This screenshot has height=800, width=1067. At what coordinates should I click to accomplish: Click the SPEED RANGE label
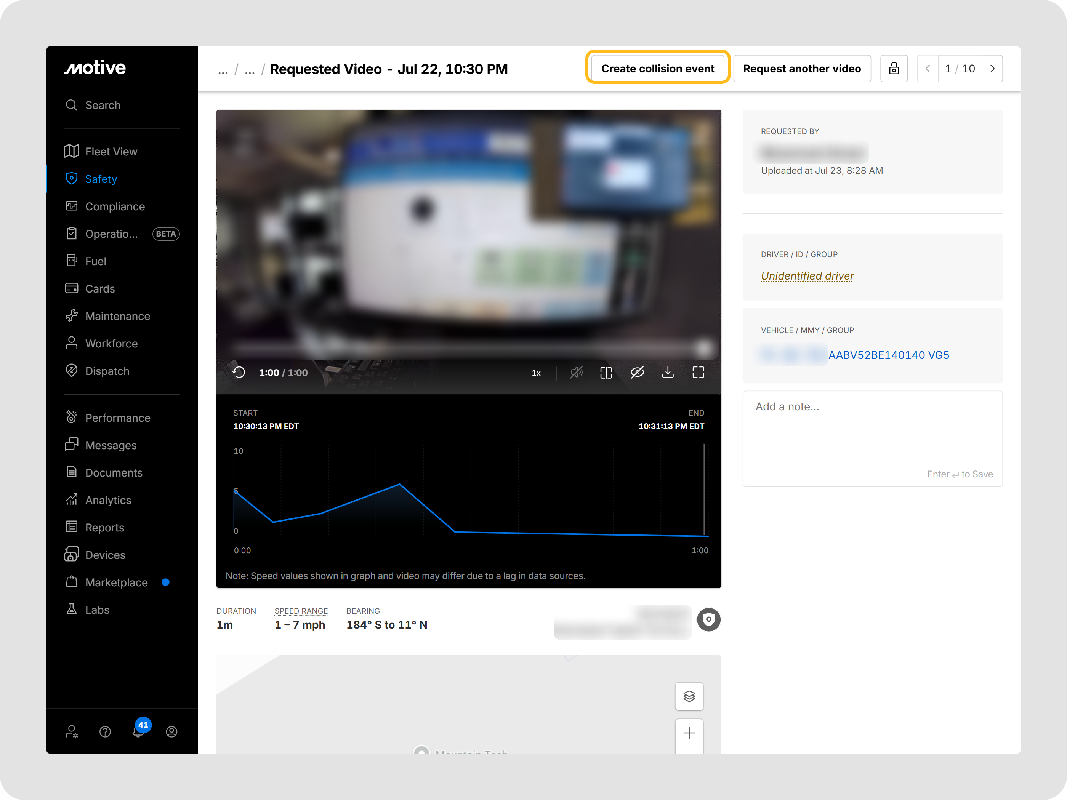pyautogui.click(x=301, y=611)
